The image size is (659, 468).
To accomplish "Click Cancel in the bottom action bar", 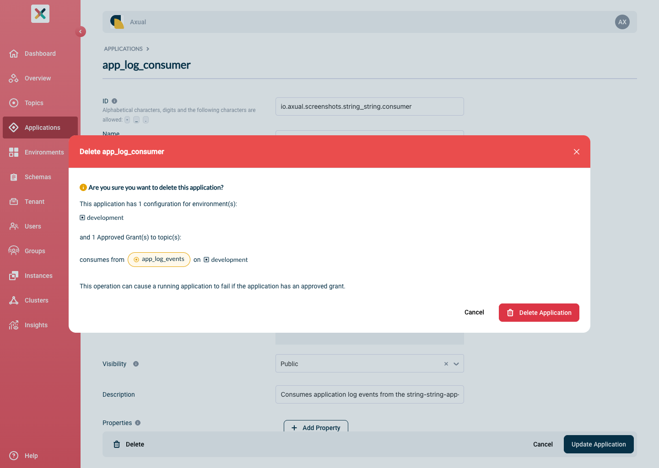I will (x=543, y=444).
